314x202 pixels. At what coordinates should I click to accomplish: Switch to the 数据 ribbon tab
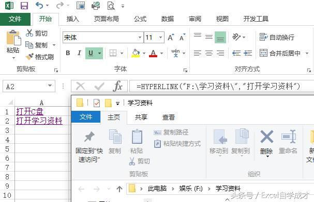pos(168,19)
